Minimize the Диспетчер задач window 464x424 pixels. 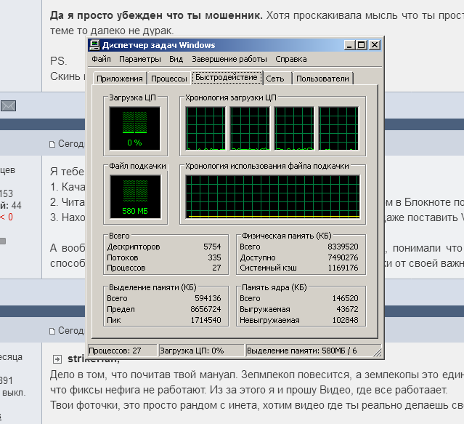coord(349,45)
